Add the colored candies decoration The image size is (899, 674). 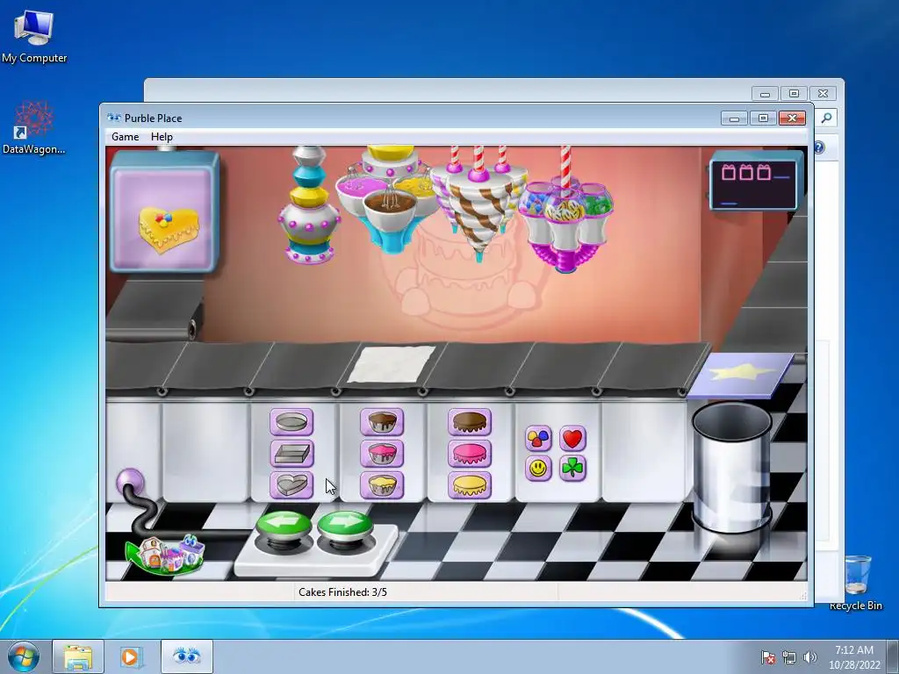click(x=538, y=439)
